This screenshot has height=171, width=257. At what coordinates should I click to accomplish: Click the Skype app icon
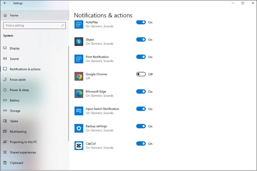(x=79, y=42)
